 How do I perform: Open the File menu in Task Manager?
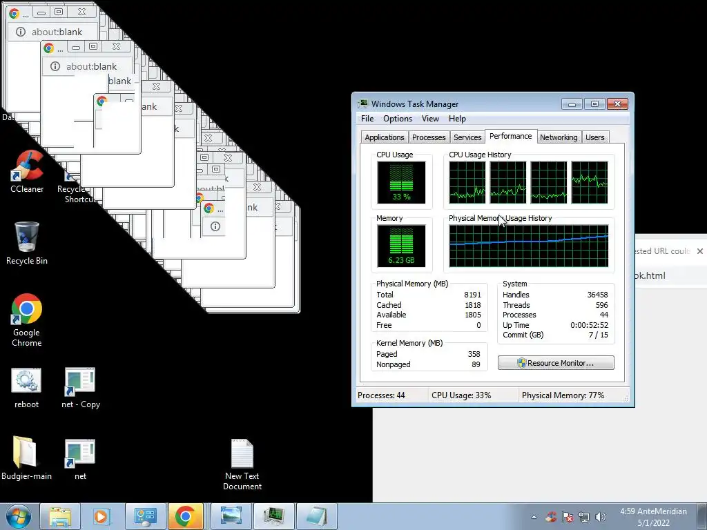(x=367, y=119)
